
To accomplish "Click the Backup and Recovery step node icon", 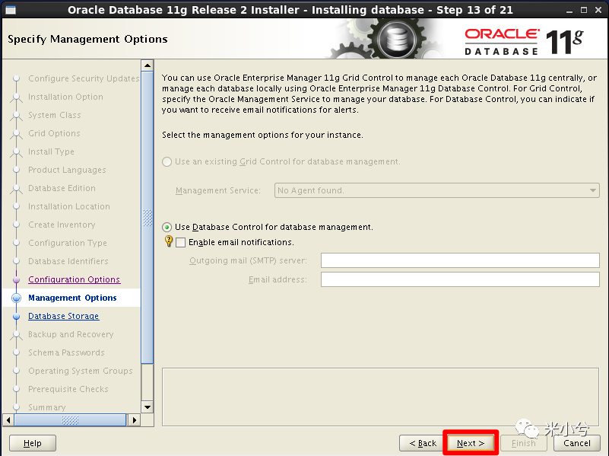I will tap(16, 335).
